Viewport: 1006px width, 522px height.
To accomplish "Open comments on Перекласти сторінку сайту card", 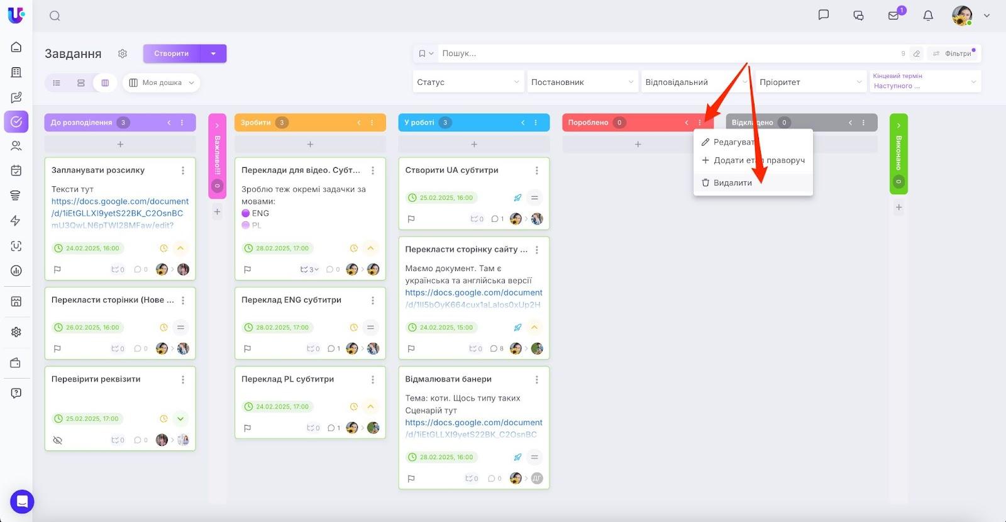I will pos(497,348).
